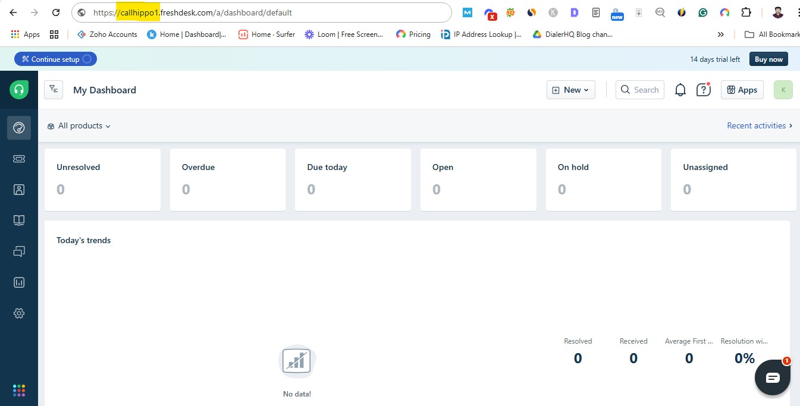Click the purple D extension icon
800x406 pixels.
575,12
